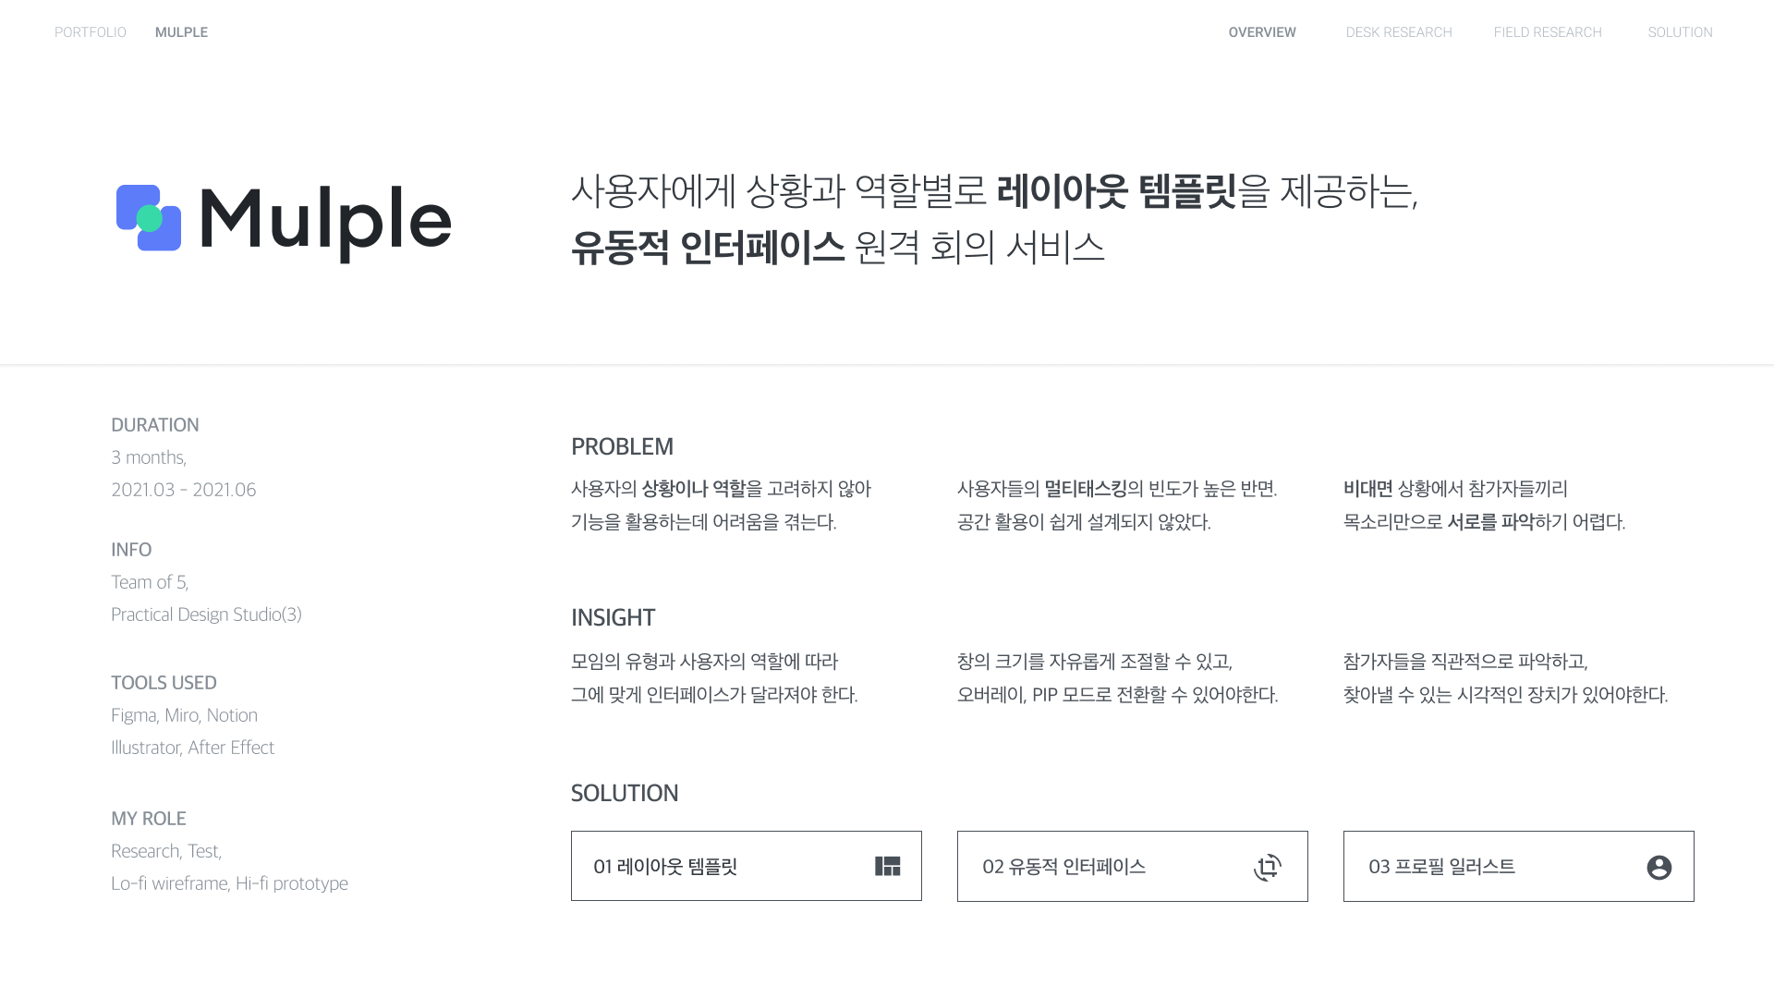Open the FIELD RESEARCH tab
Screen dimensions: 1774x998
point(1548,32)
